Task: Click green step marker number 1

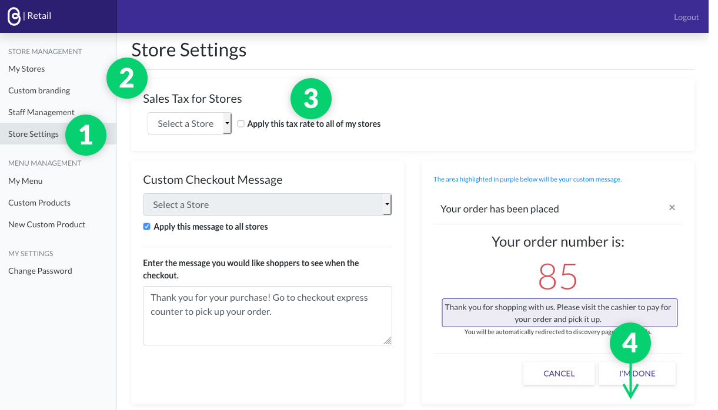Action: tap(86, 135)
